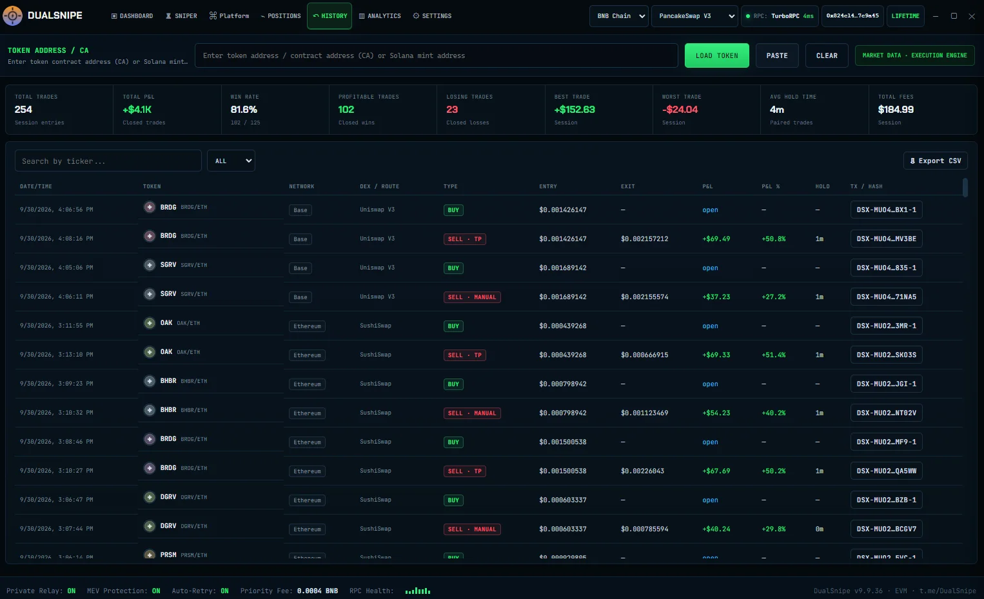Sort by the P&L % column header
984x599 pixels.
(x=771, y=186)
